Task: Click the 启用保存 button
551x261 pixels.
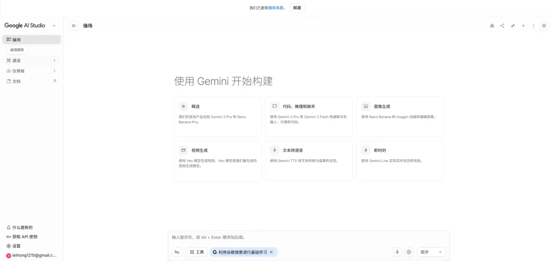Action: (x=17, y=50)
